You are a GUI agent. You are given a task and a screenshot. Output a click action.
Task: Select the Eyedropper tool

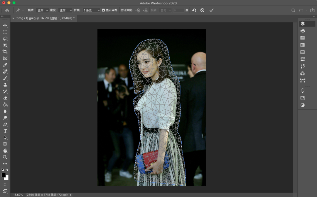click(5, 65)
